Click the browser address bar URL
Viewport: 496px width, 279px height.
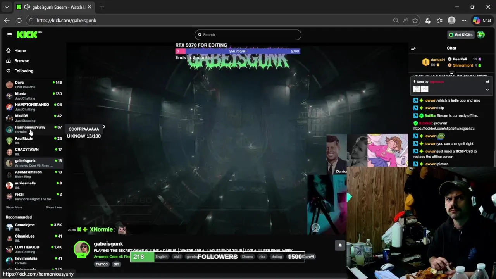66,20
